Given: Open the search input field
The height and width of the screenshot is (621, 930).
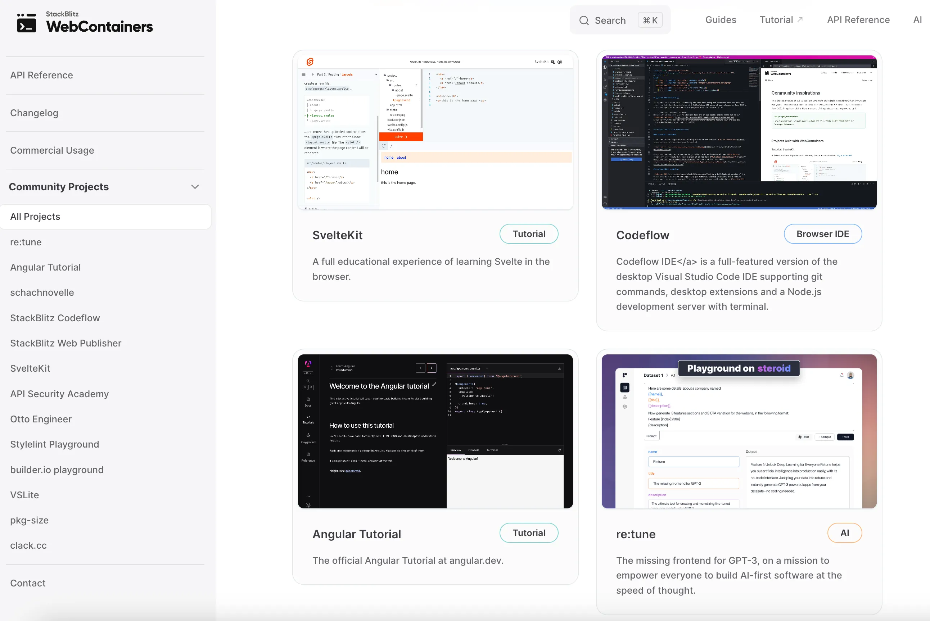Looking at the screenshot, I should [x=620, y=20].
